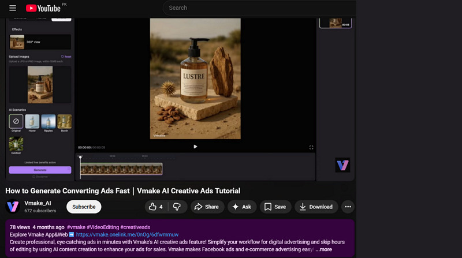Open the YouTube hamburger guide menu
Viewport: 462px width, 258px height.
coord(13,8)
